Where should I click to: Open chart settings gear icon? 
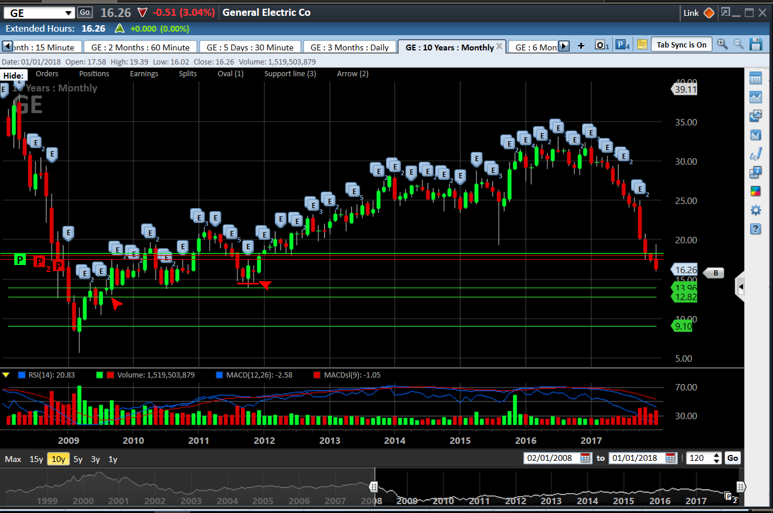pos(755,210)
